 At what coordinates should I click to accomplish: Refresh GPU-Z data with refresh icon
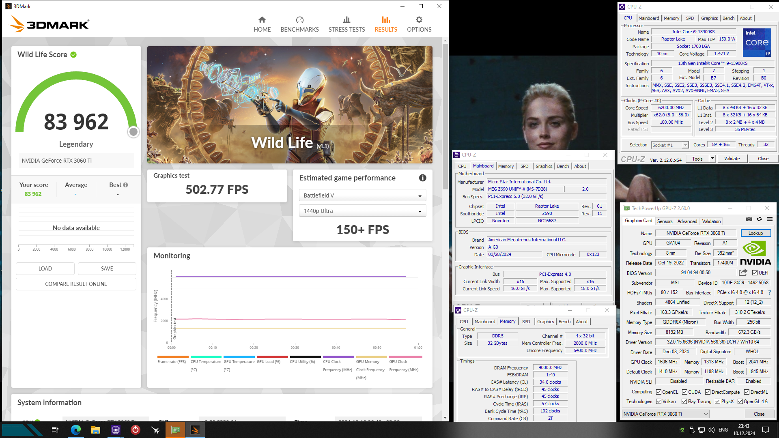759,219
